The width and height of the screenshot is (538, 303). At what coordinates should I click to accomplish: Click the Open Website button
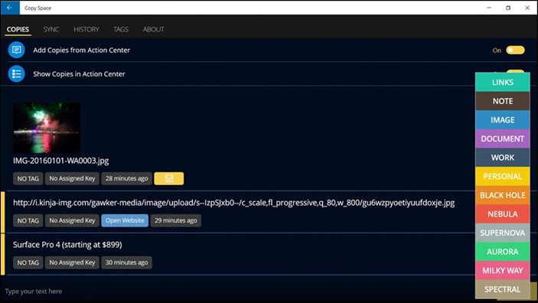(125, 220)
